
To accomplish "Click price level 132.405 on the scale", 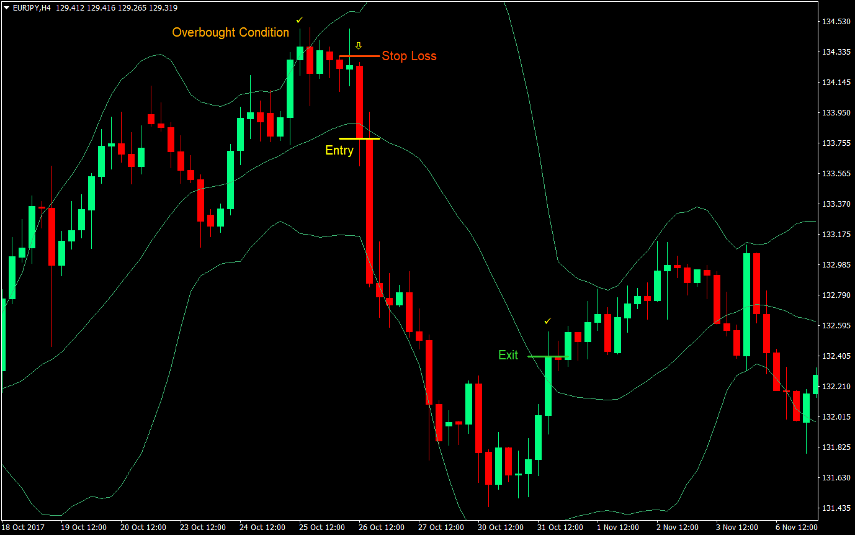I will tap(836, 356).
